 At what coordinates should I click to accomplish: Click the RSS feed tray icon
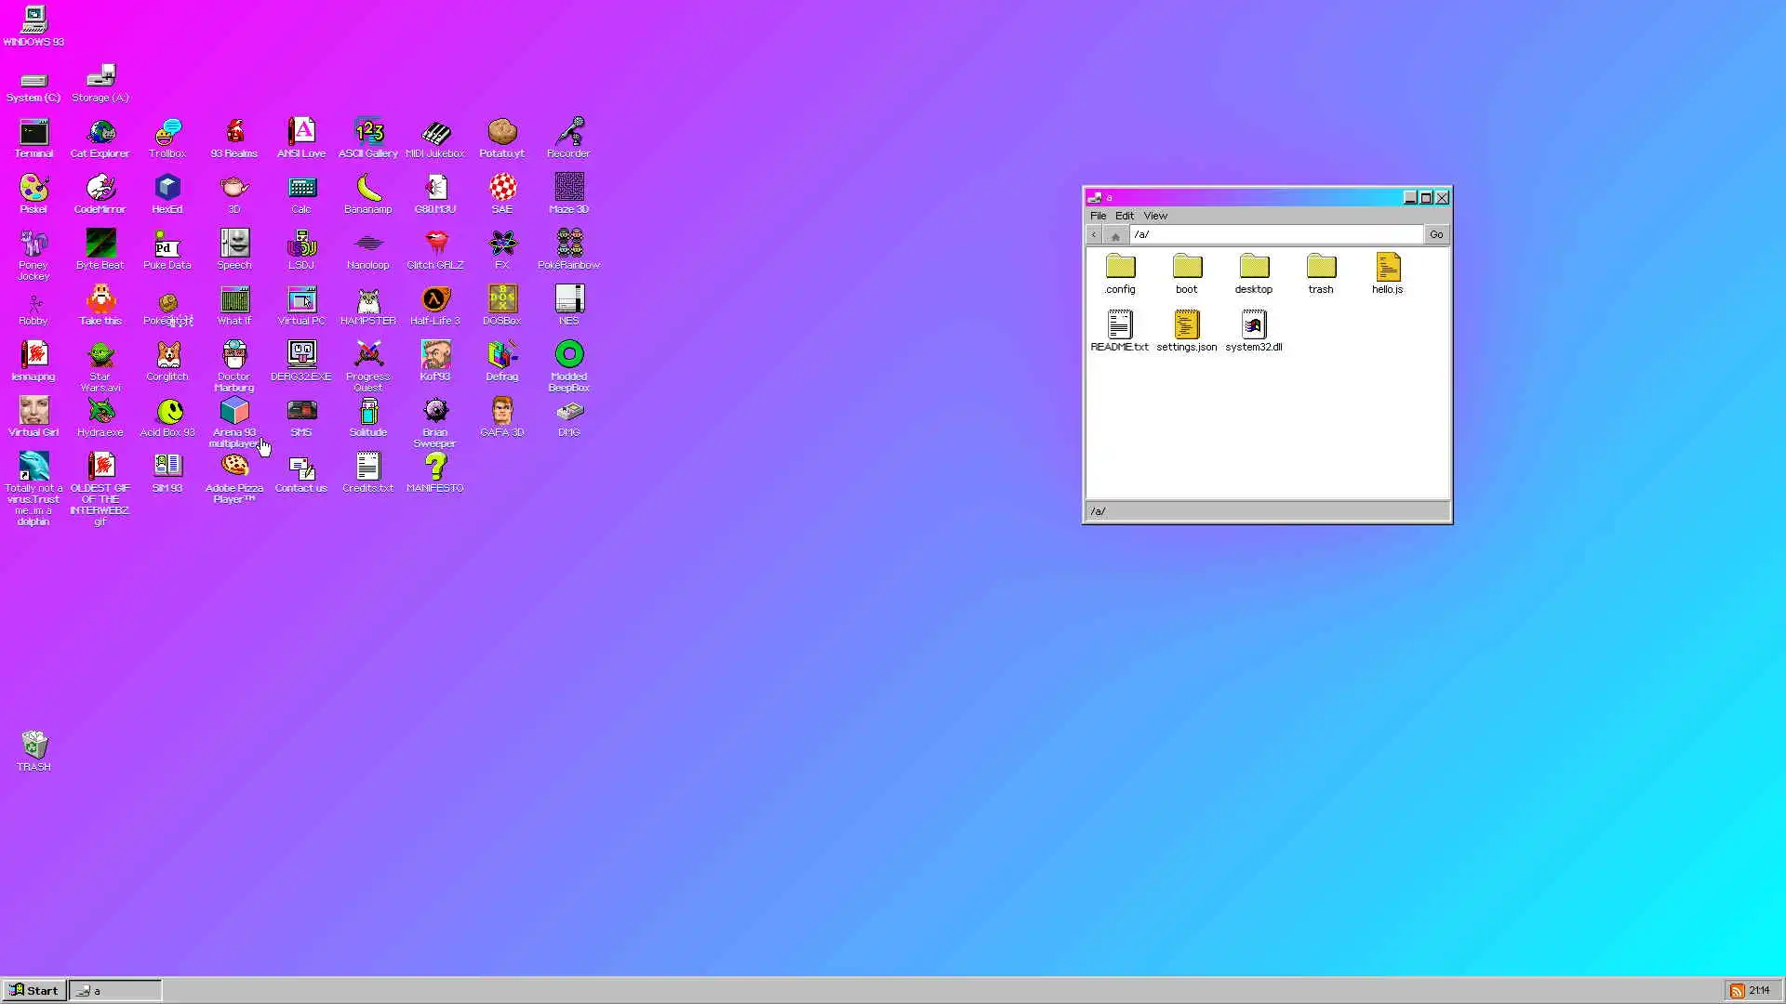[1737, 991]
